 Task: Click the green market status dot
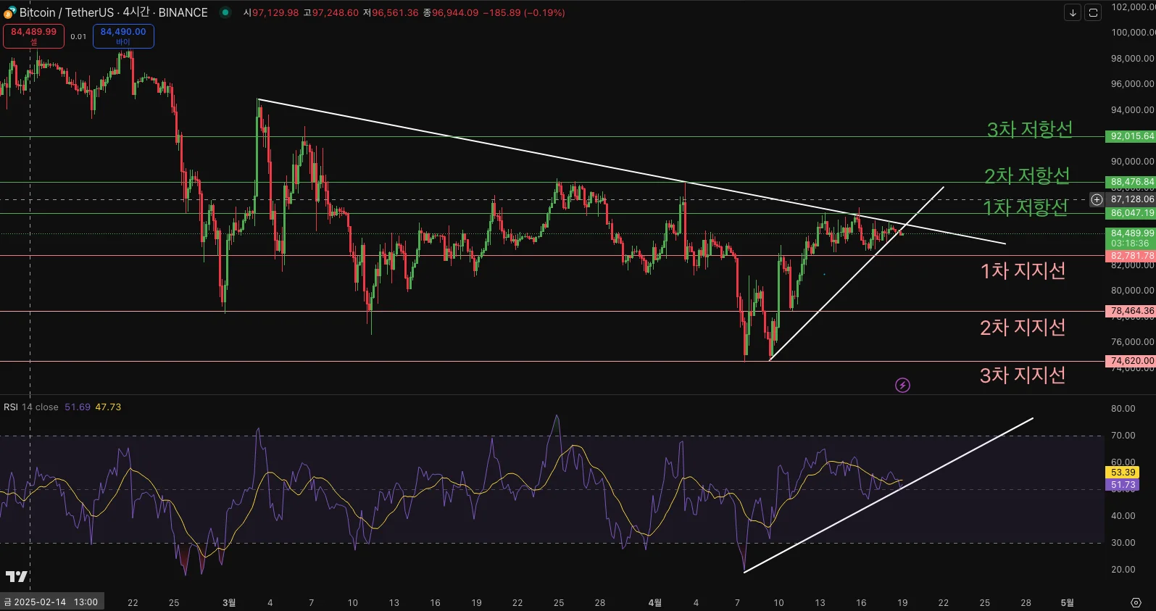[225, 12]
